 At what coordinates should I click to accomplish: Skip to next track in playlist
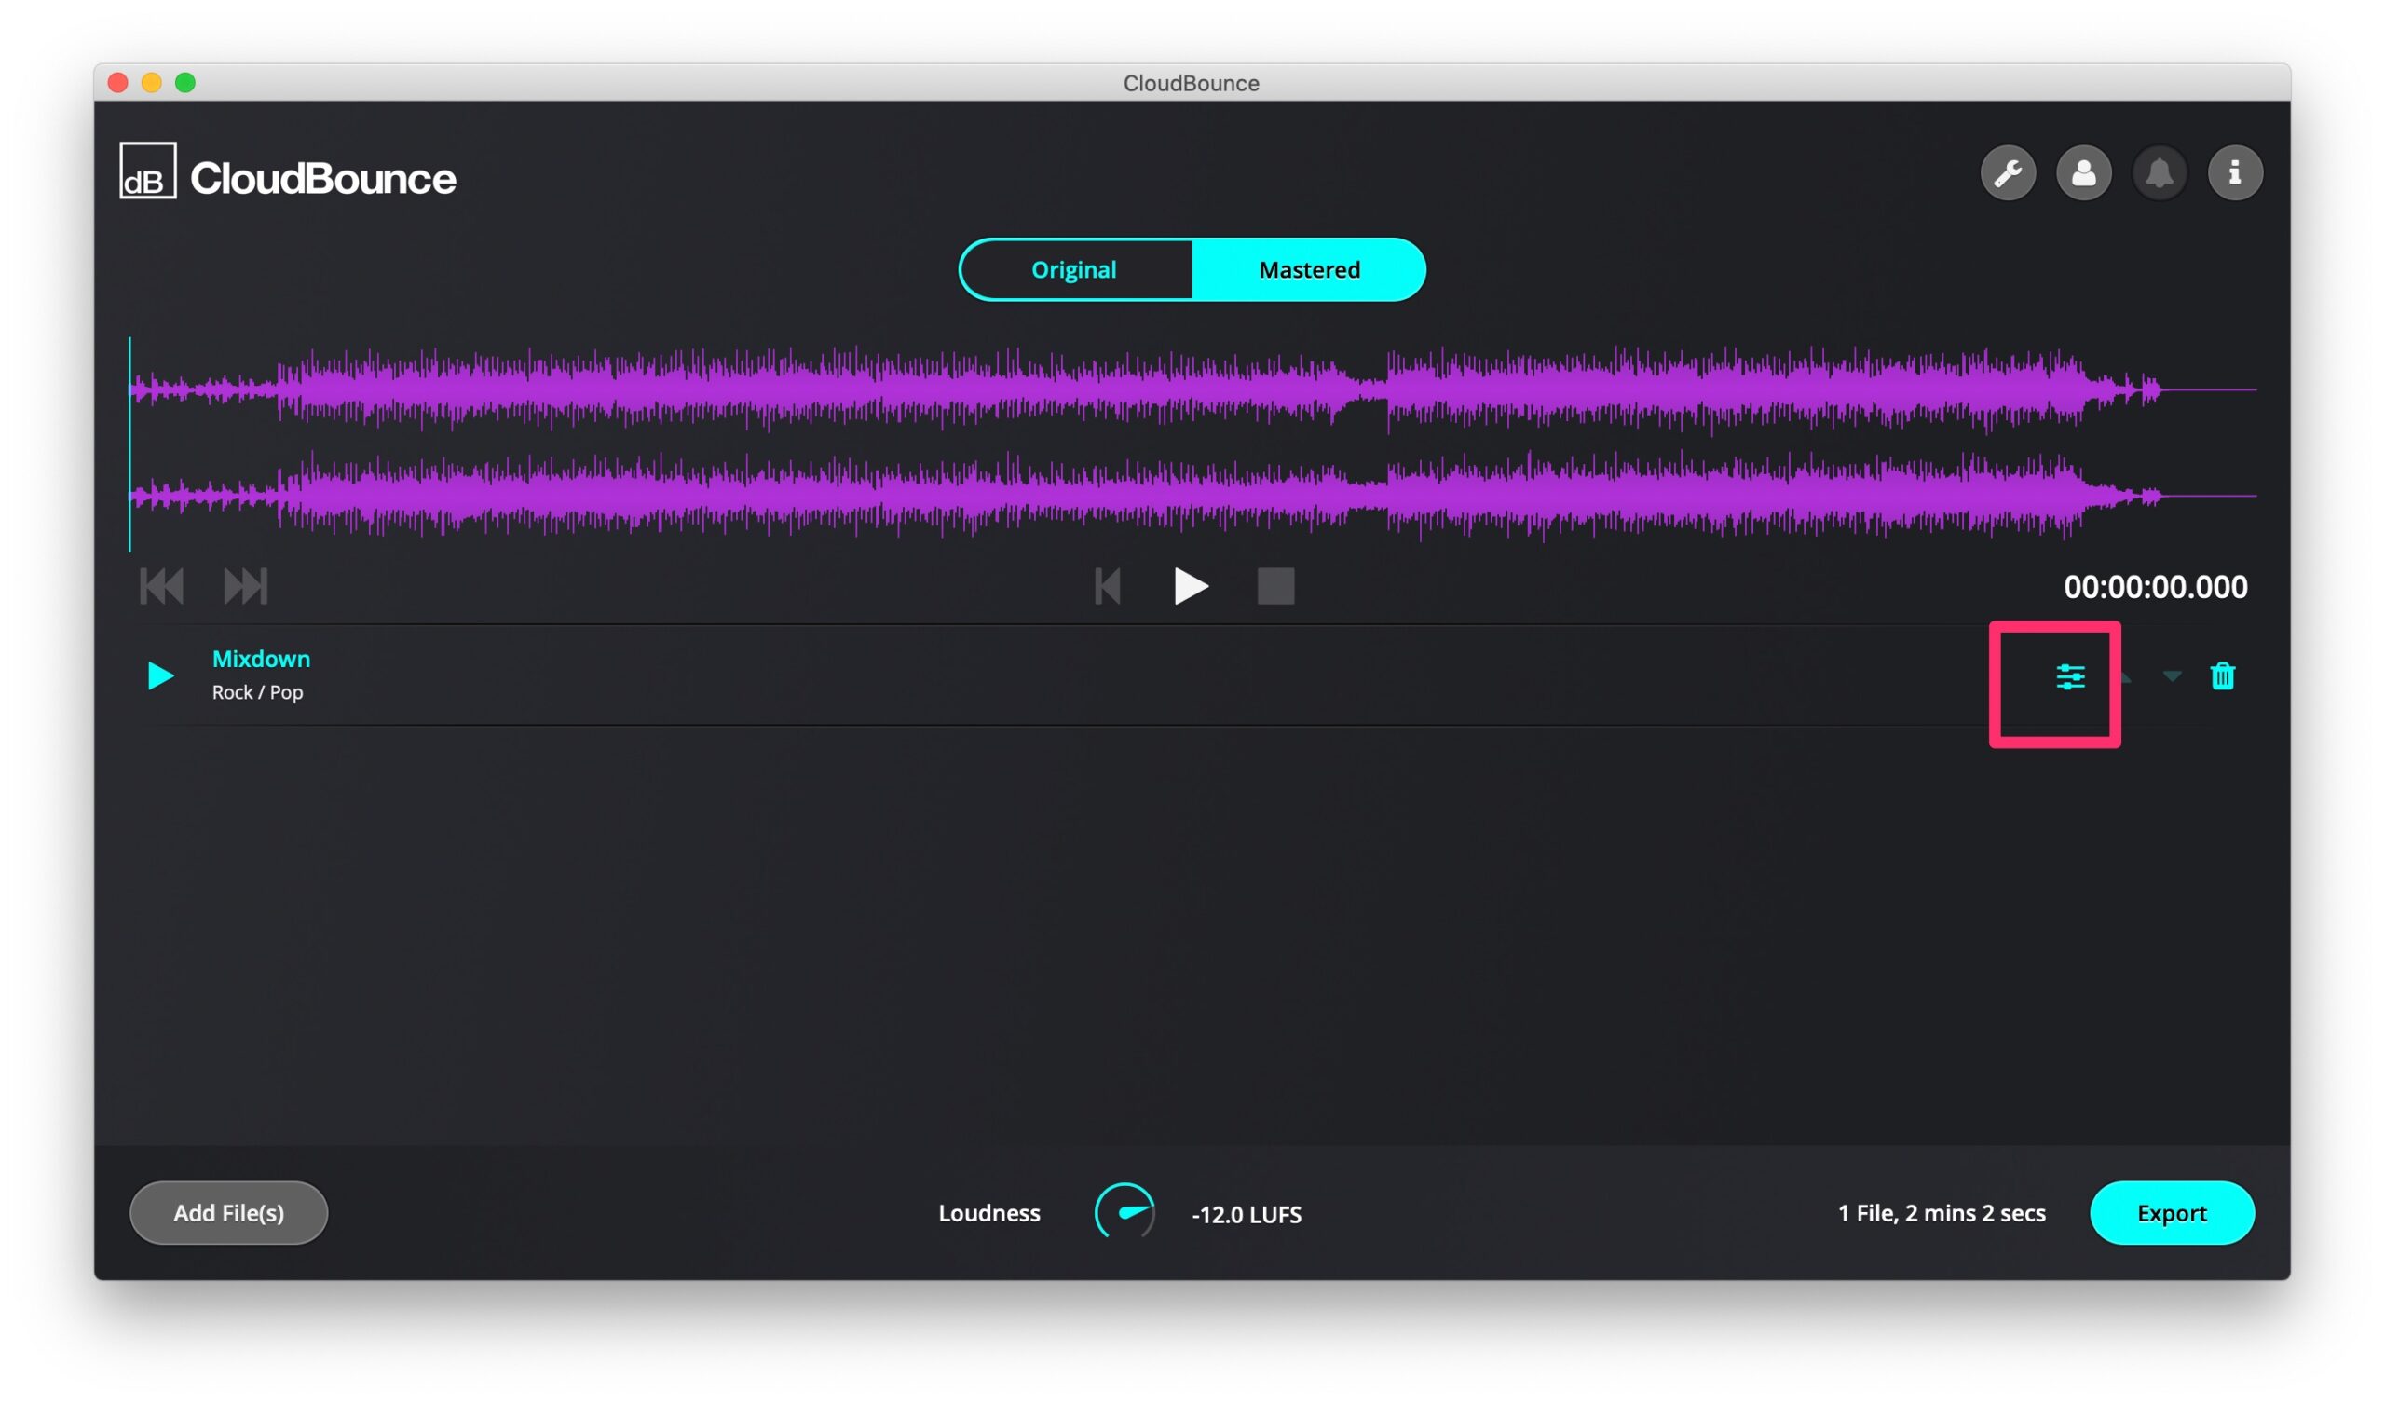point(245,586)
